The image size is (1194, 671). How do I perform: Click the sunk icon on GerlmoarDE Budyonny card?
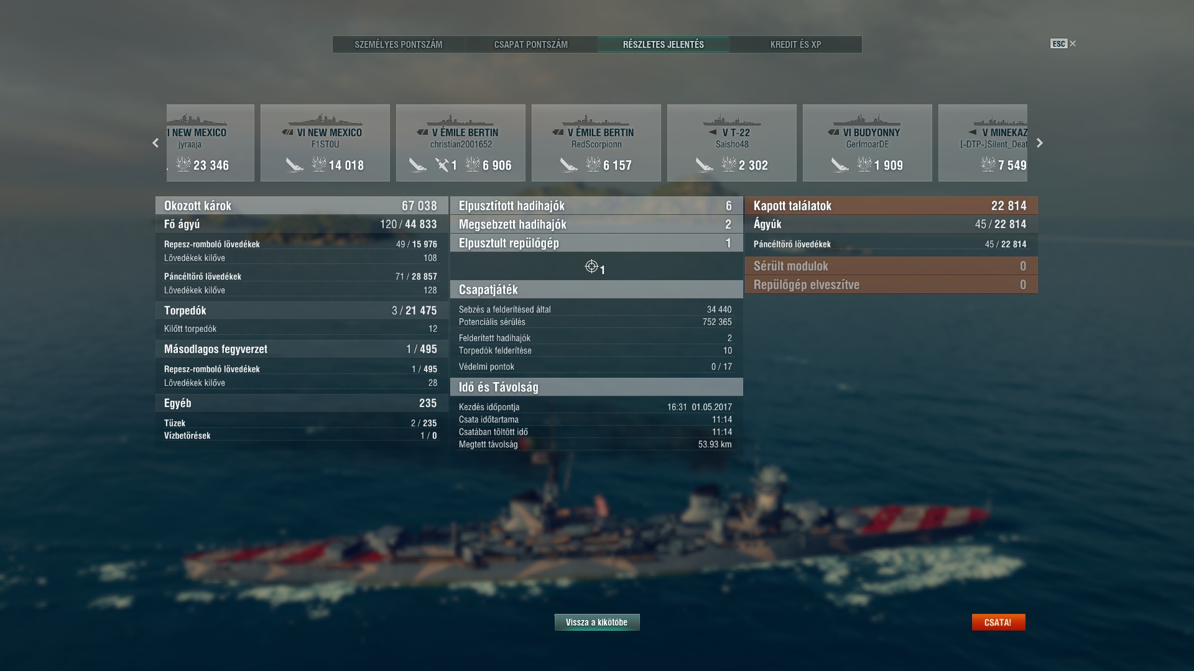click(840, 165)
